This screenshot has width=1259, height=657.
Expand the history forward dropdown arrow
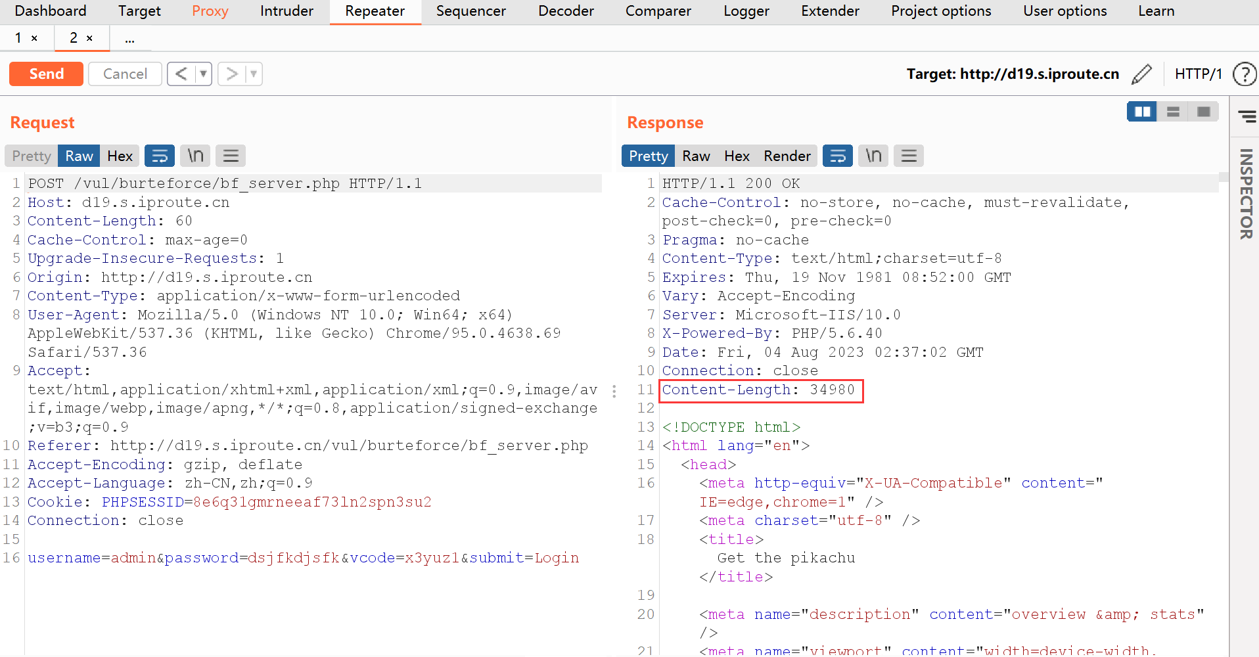[254, 74]
